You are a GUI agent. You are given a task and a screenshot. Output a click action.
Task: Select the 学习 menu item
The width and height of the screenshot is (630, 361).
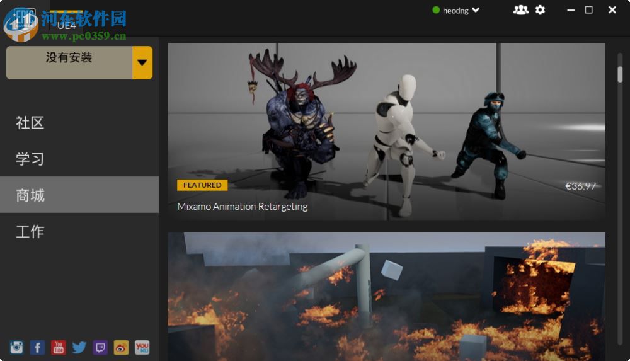pyautogui.click(x=79, y=159)
